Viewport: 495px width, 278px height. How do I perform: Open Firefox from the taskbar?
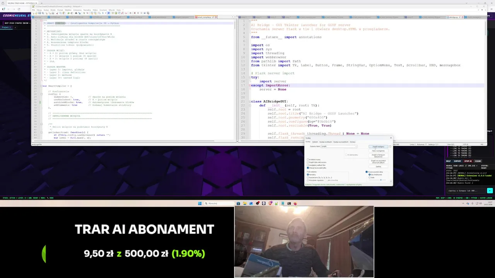click(x=295, y=203)
